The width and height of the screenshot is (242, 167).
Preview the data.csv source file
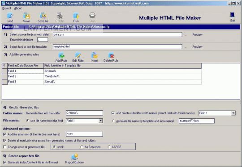pos(197,34)
